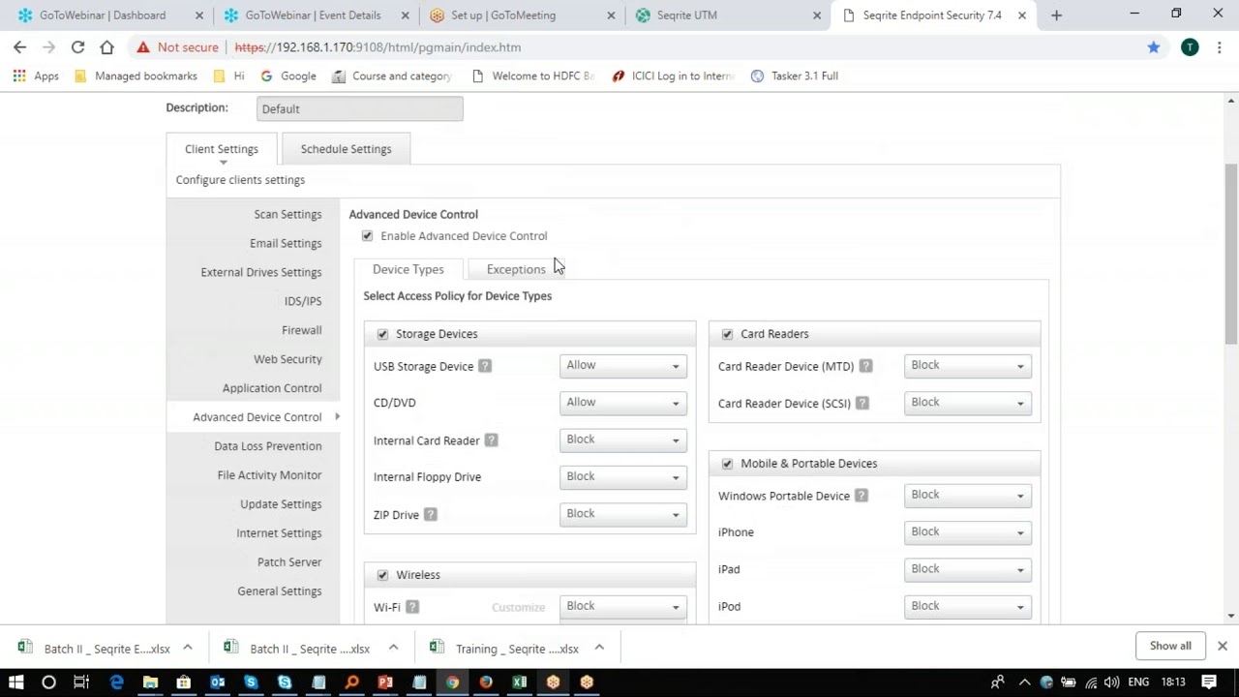
Task: Open the Exceptions tab
Action: 516,269
